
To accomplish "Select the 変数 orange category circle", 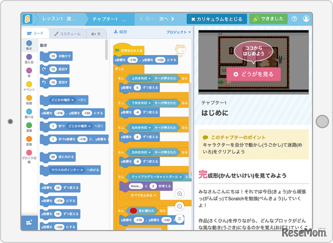I will (x=29, y=139).
